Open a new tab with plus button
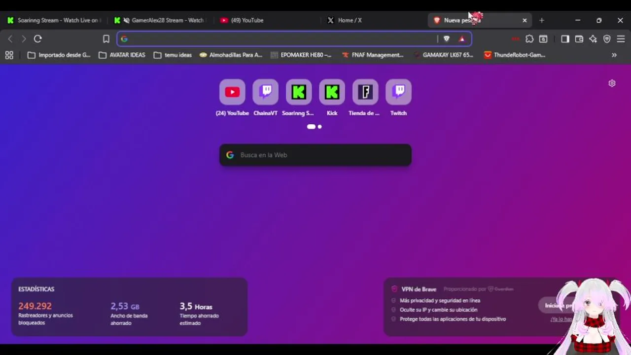Viewport: 631px width, 355px height. click(542, 20)
